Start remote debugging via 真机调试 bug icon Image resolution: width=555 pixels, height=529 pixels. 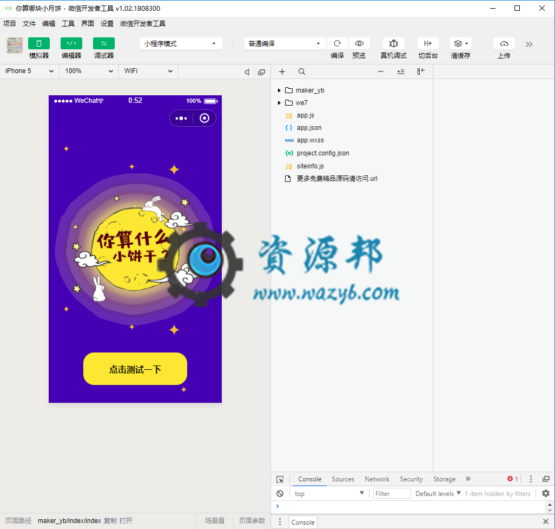[394, 43]
